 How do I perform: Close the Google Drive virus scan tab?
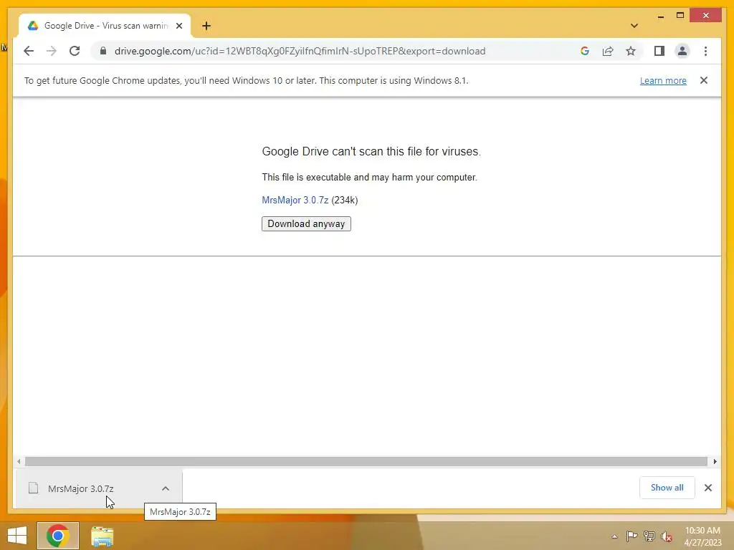(x=178, y=26)
